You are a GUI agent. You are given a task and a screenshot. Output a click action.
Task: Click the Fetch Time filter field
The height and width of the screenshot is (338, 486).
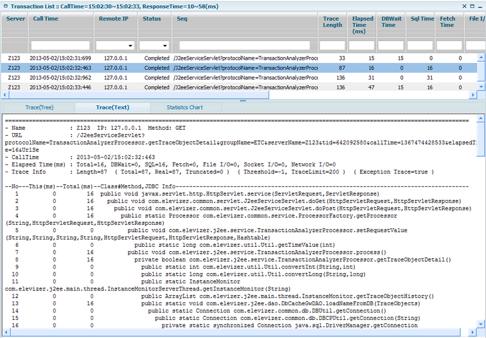(x=449, y=46)
